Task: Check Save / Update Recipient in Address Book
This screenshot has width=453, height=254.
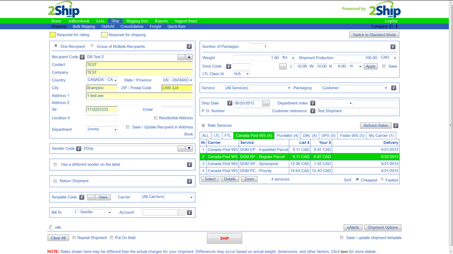Action: pos(127,127)
